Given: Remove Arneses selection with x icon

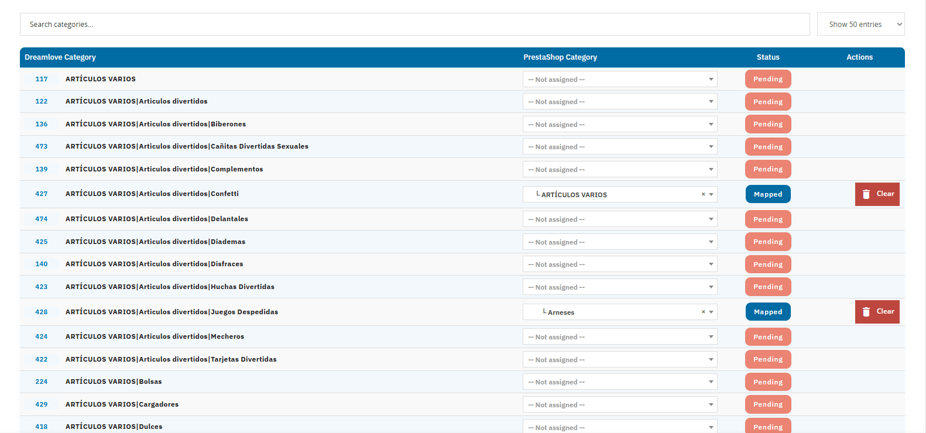Looking at the screenshot, I should click(x=703, y=312).
